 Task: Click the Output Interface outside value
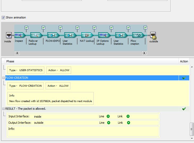(39, 123)
